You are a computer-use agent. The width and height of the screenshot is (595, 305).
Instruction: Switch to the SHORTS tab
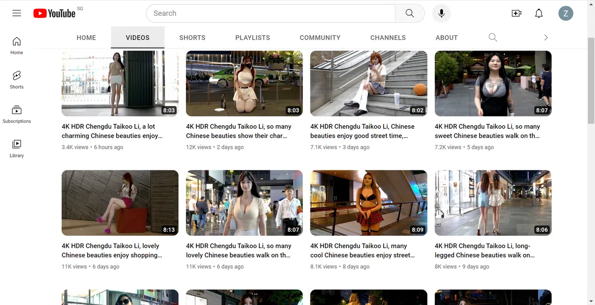[x=192, y=37]
